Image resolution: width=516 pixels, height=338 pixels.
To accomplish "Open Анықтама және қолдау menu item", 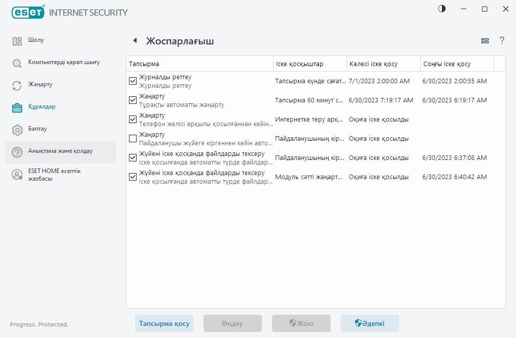I will (60, 151).
